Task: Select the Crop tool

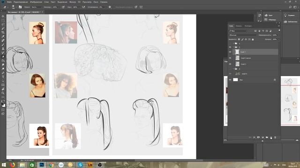Action: coord(3,32)
